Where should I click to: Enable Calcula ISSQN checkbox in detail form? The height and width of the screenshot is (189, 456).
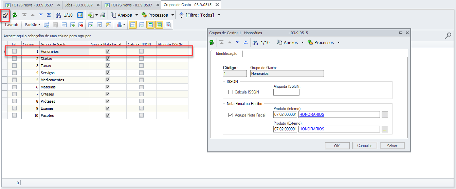(231, 92)
